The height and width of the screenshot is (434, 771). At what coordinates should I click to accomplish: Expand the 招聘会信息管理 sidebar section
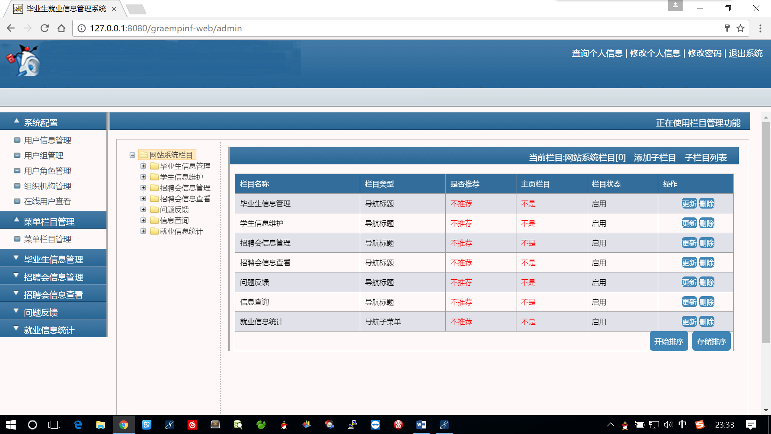(53, 277)
